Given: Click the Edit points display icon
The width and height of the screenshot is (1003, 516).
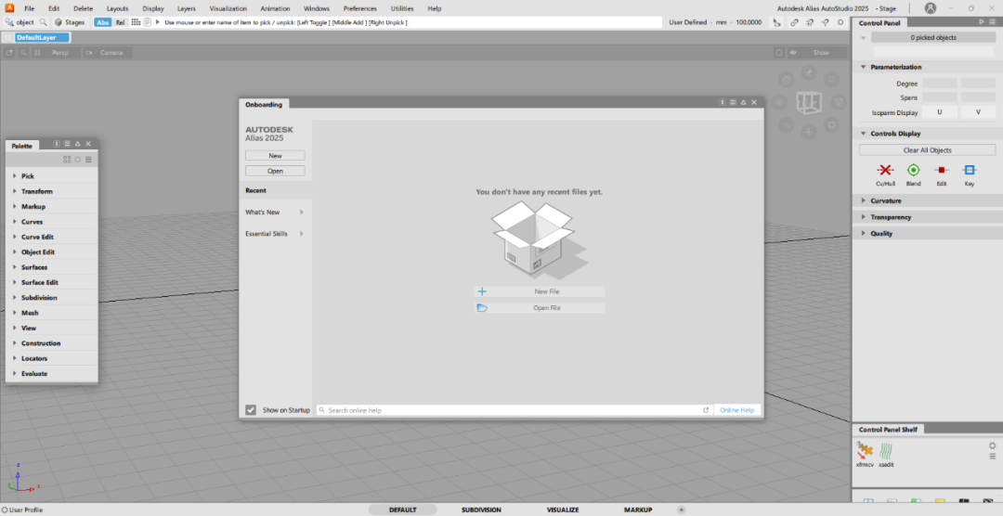Looking at the screenshot, I should coord(941,171).
